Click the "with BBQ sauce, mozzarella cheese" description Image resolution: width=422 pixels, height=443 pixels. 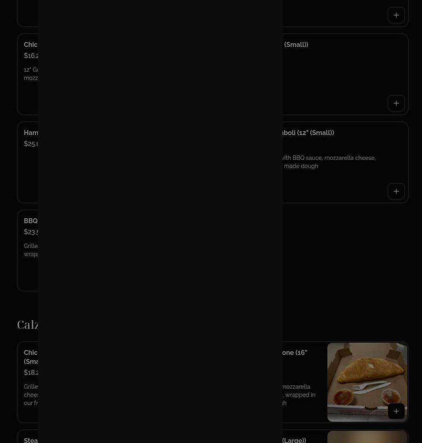pyautogui.click(x=329, y=158)
